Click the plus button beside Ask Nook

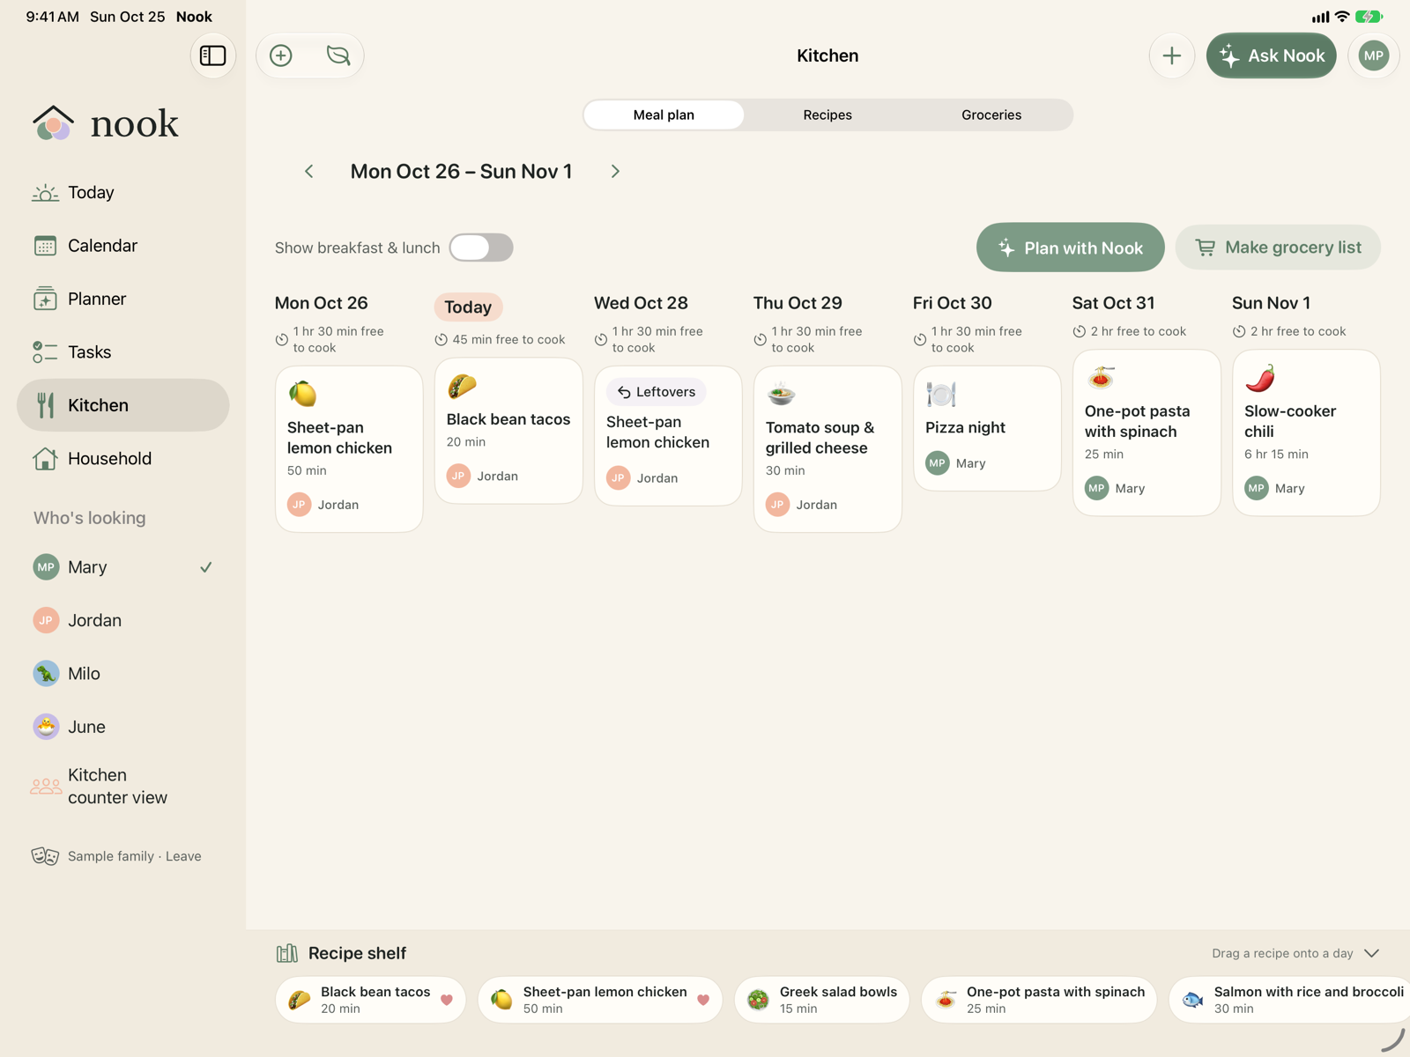click(1172, 55)
